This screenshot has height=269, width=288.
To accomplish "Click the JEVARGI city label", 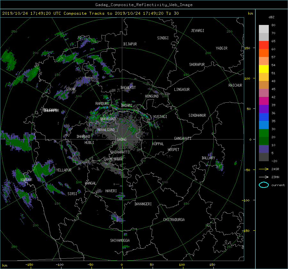I will tap(197, 31).
